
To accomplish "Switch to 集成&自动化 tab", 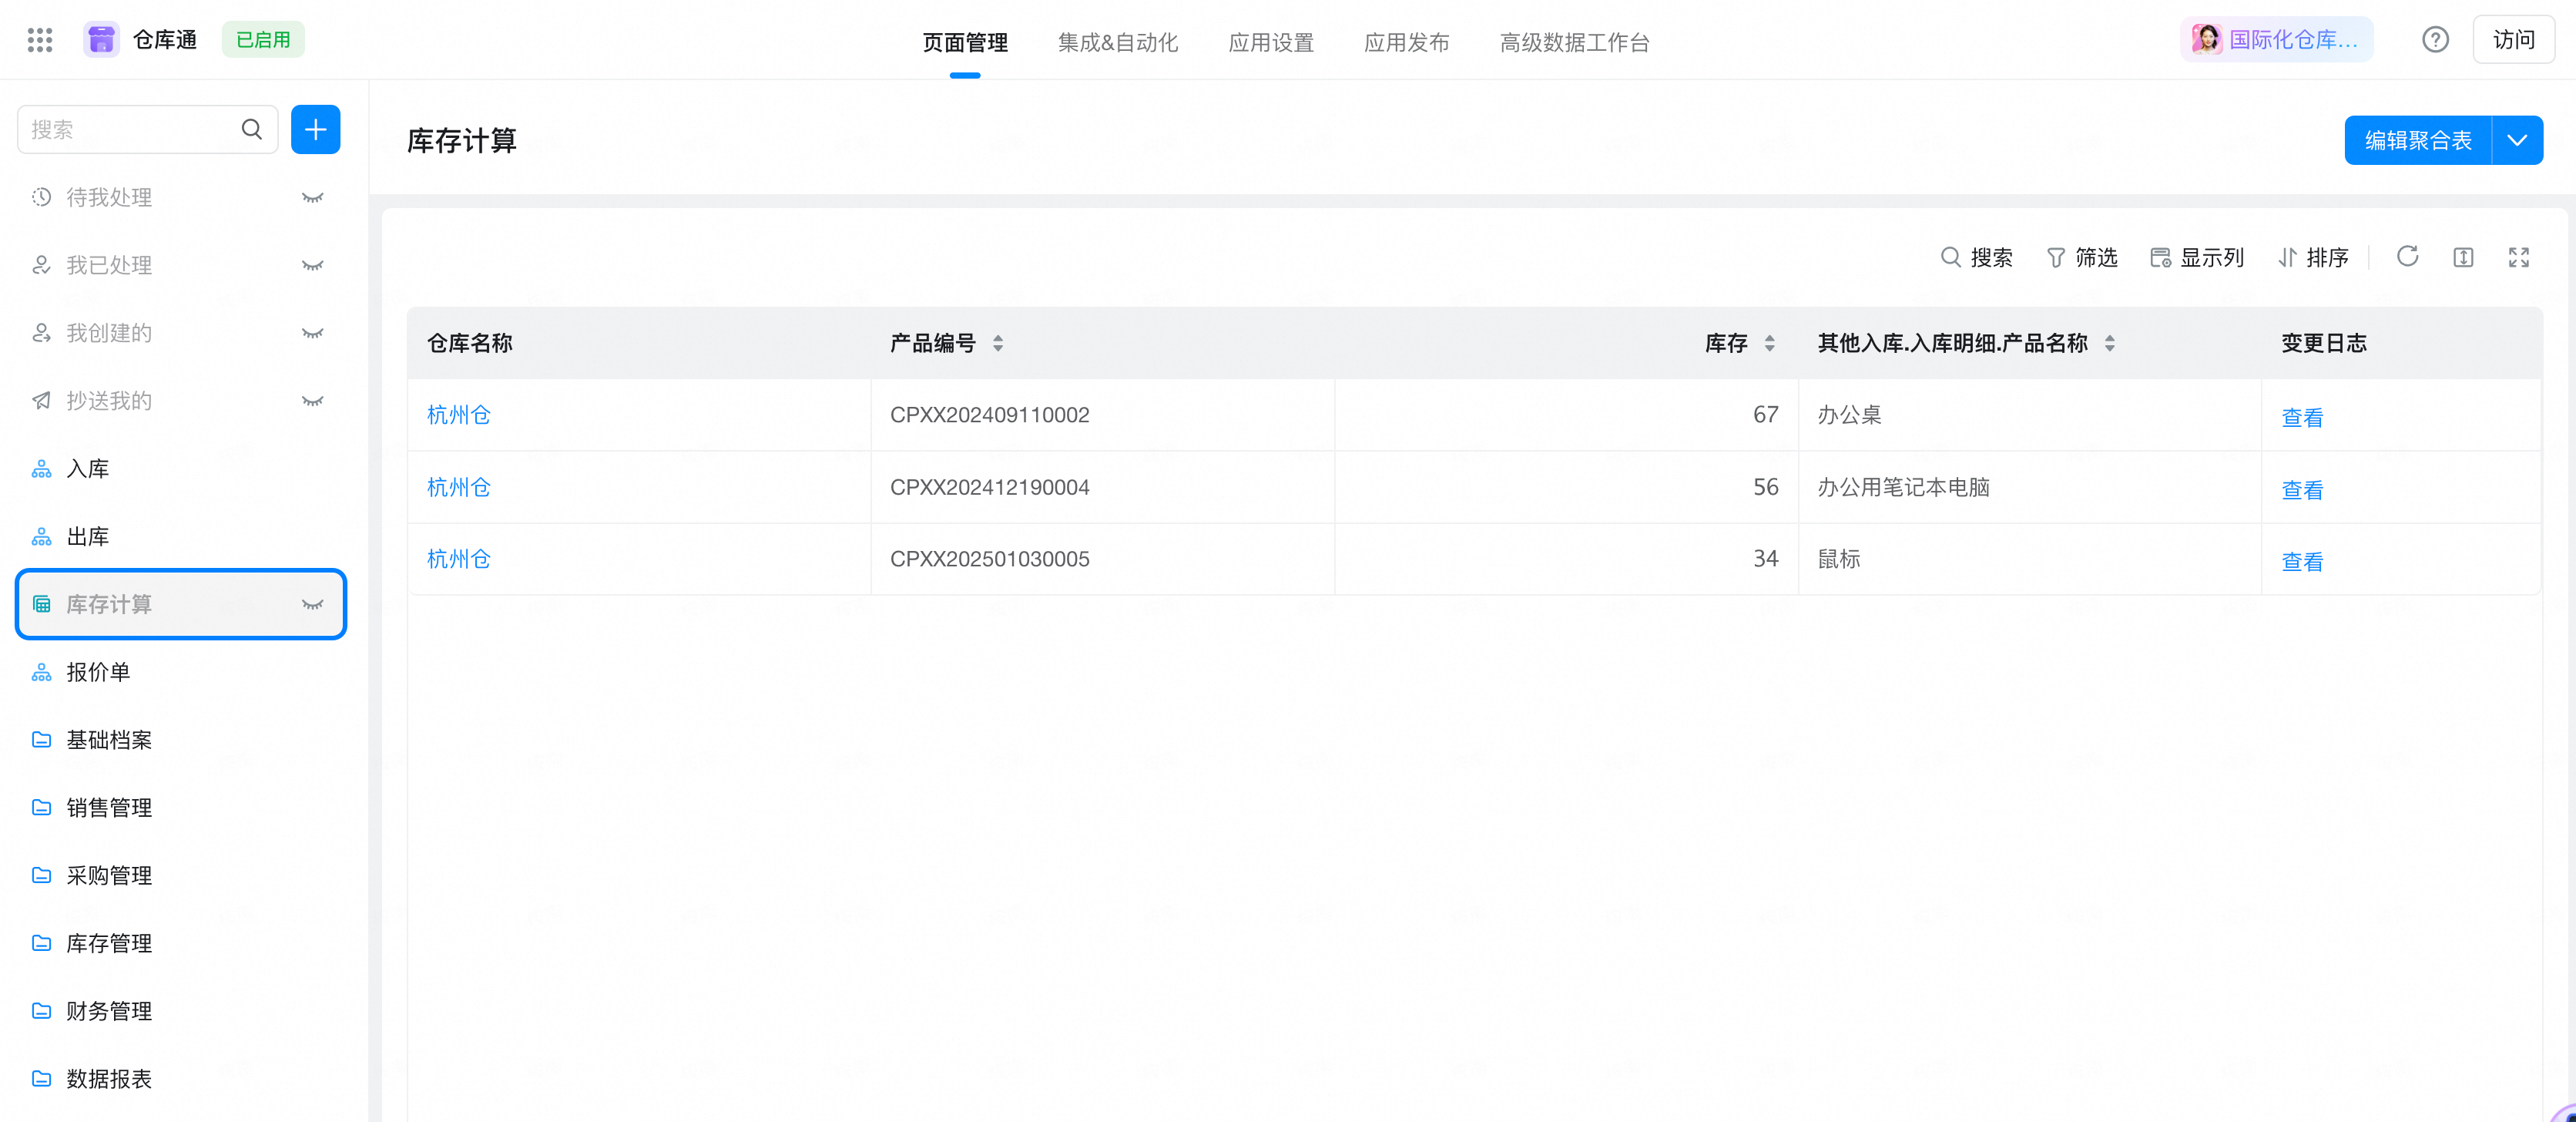I will [x=1117, y=42].
